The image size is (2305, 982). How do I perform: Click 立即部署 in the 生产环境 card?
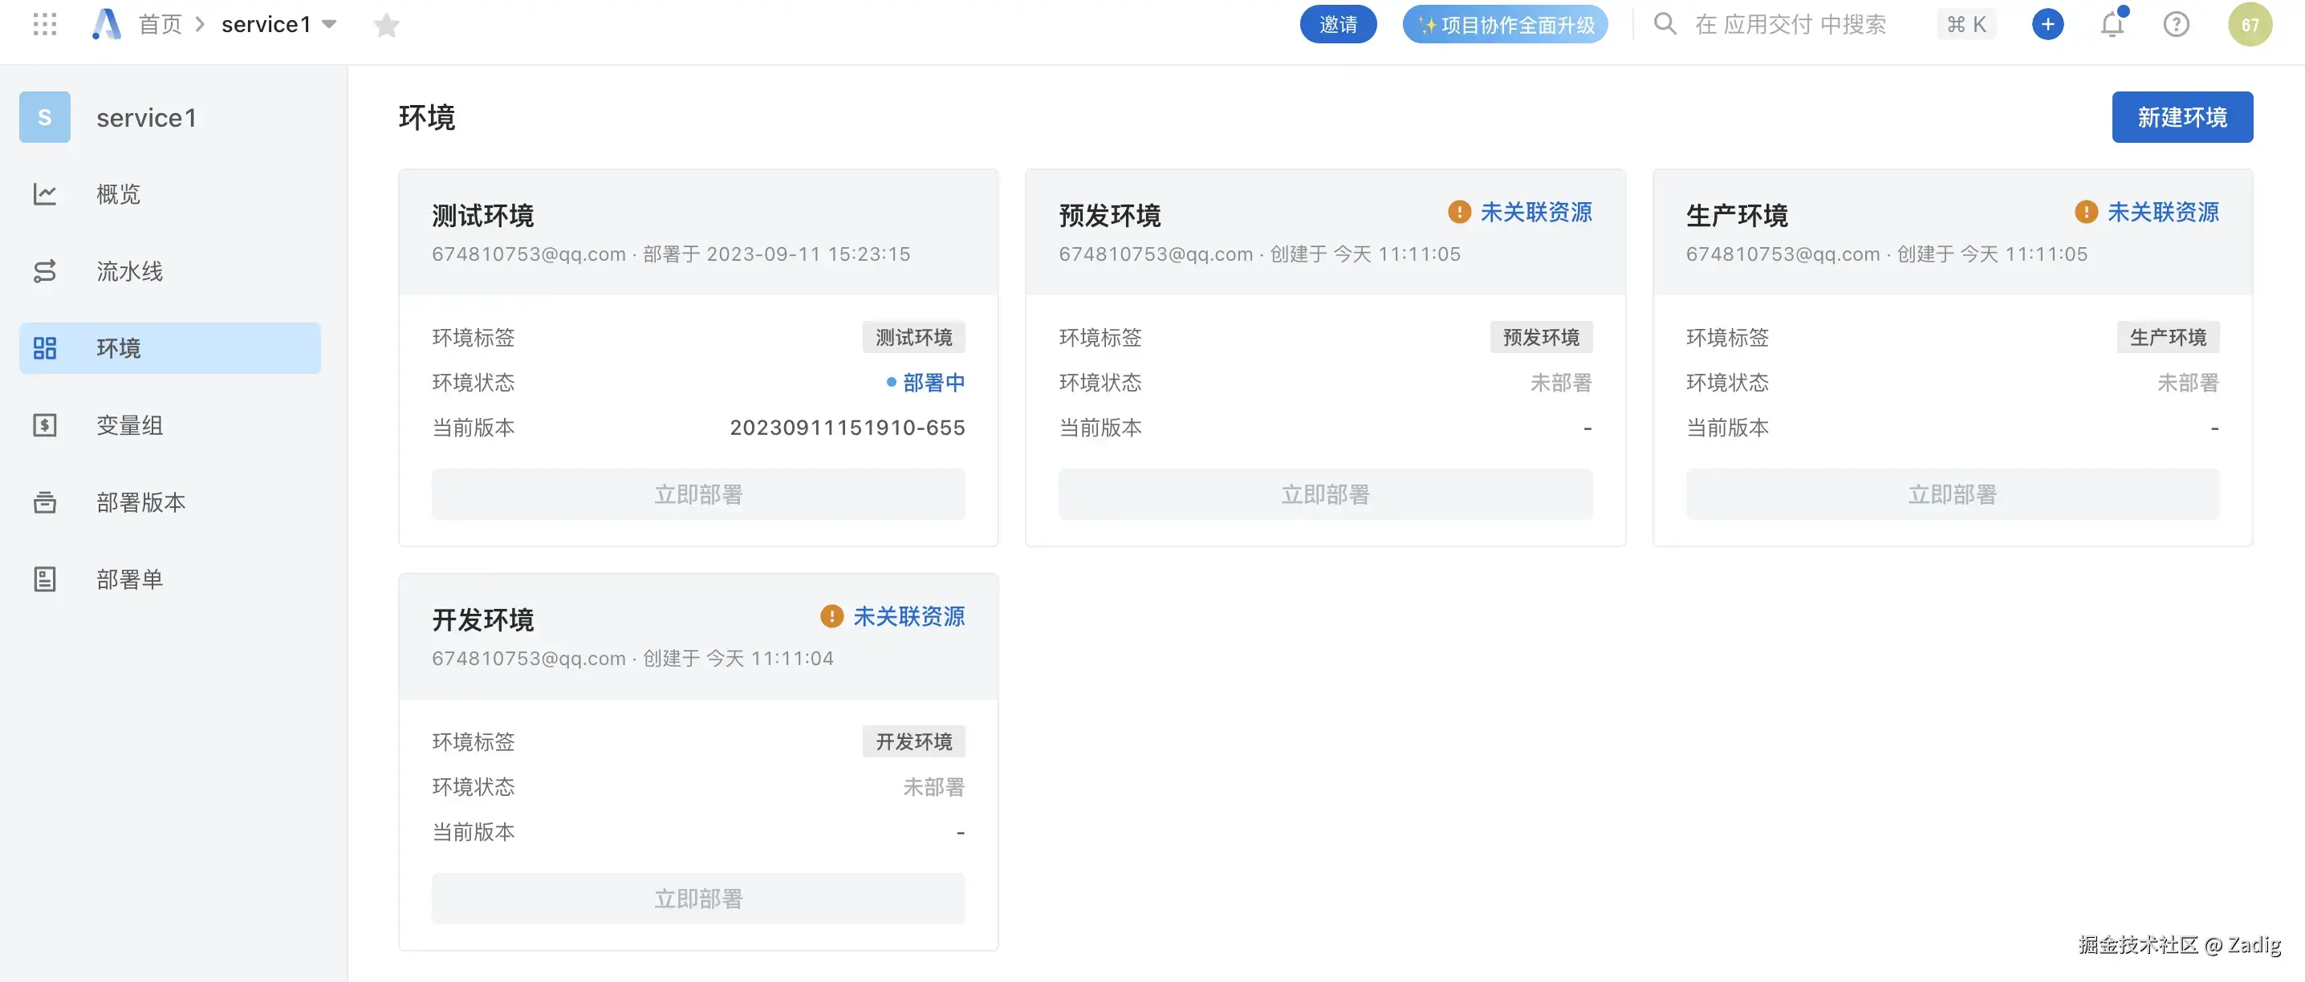(x=1953, y=493)
